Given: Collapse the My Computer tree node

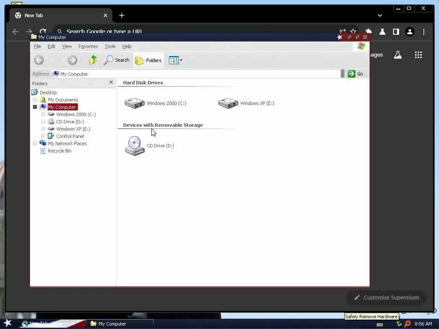Looking at the screenshot, I should click(x=35, y=107).
